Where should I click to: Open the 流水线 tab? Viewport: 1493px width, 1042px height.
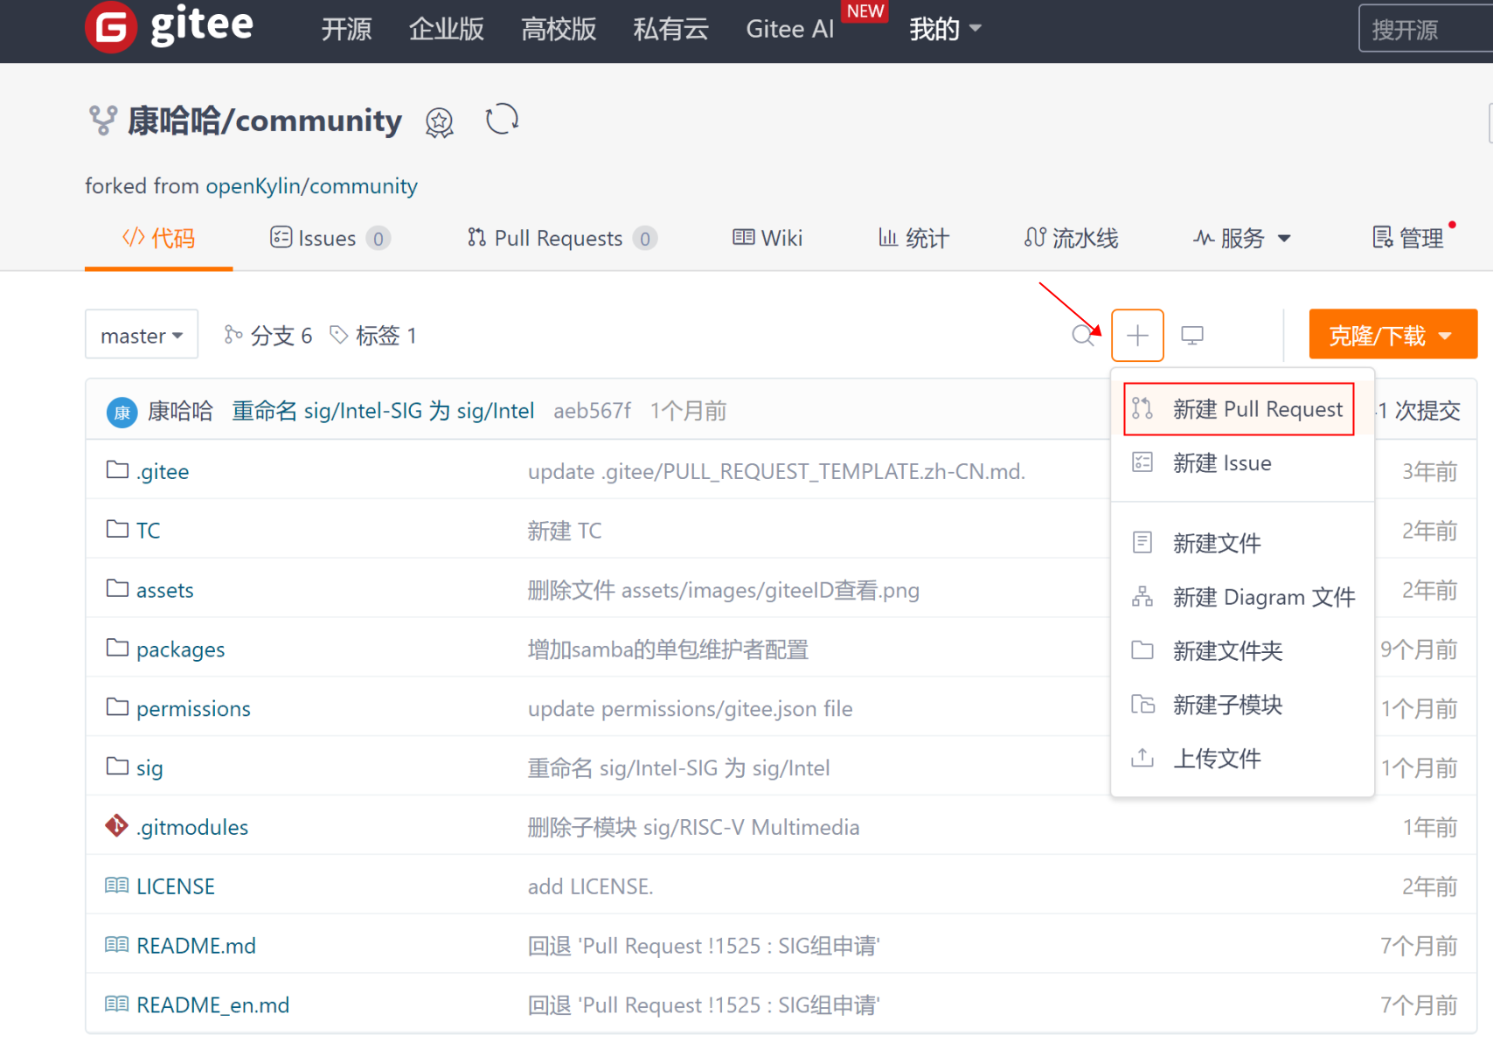1071,238
